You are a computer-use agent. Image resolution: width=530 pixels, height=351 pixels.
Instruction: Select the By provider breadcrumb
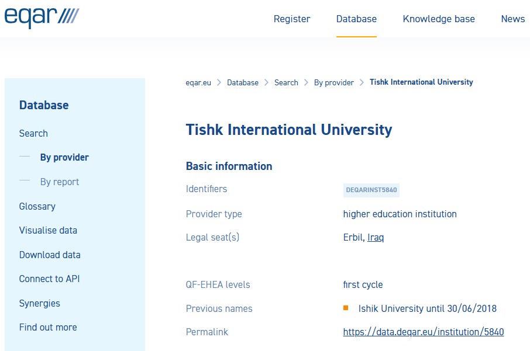[333, 82]
